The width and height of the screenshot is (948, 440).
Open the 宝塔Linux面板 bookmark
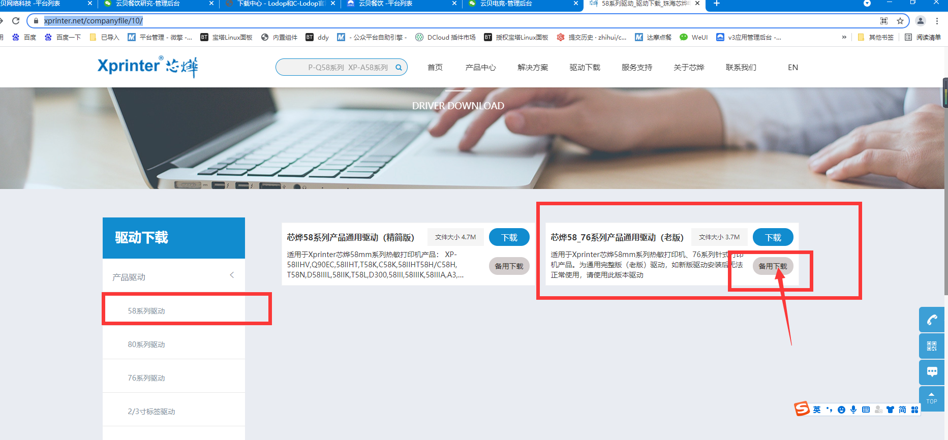226,37
